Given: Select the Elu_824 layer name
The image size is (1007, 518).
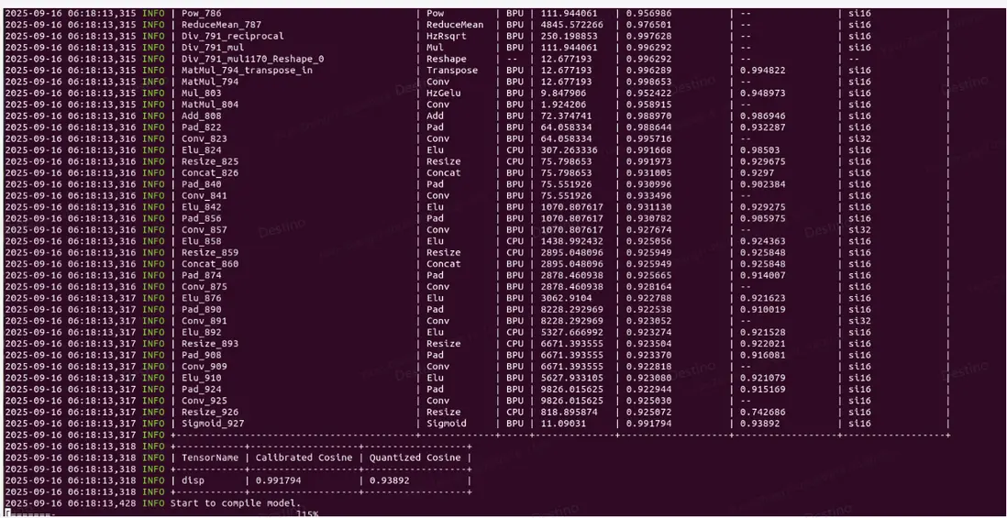Looking at the screenshot, I should 201,150.
